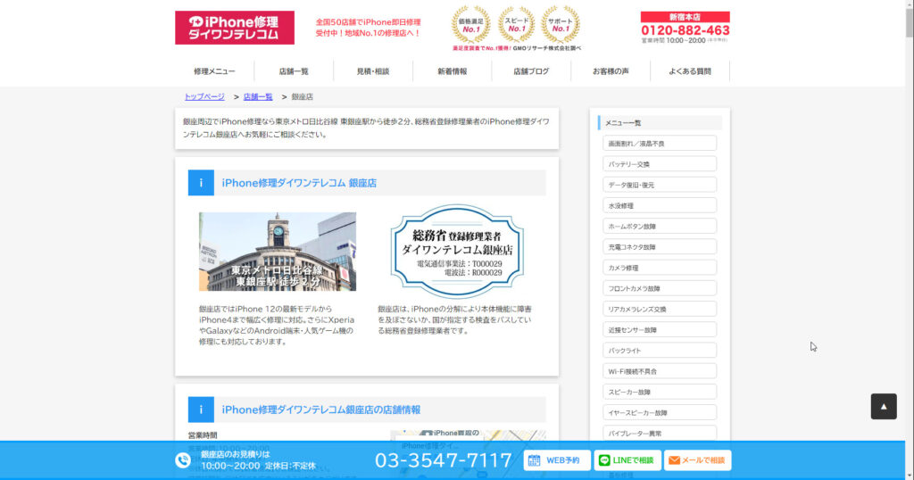Open 新着情報 in navigation
This screenshot has width=914, height=480.
tap(453, 71)
